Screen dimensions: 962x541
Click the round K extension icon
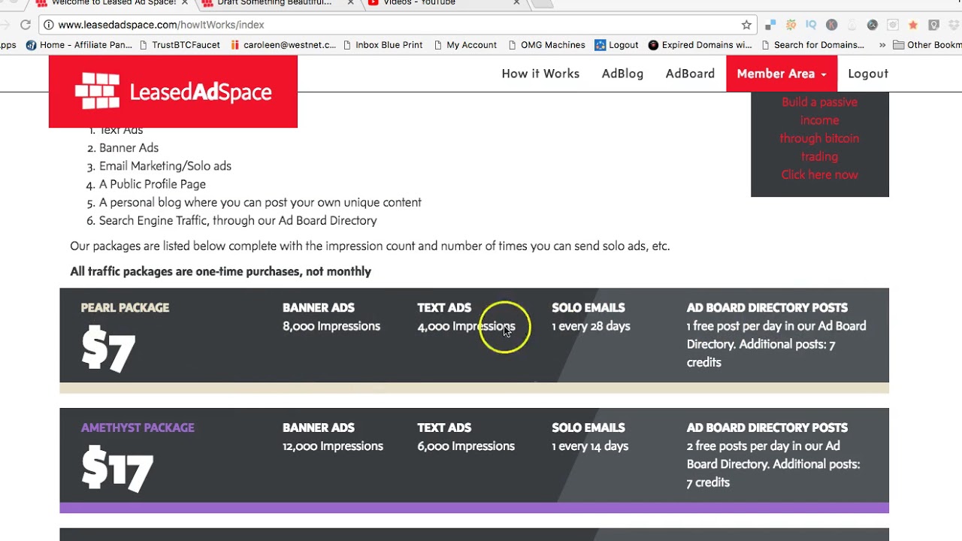(x=831, y=25)
